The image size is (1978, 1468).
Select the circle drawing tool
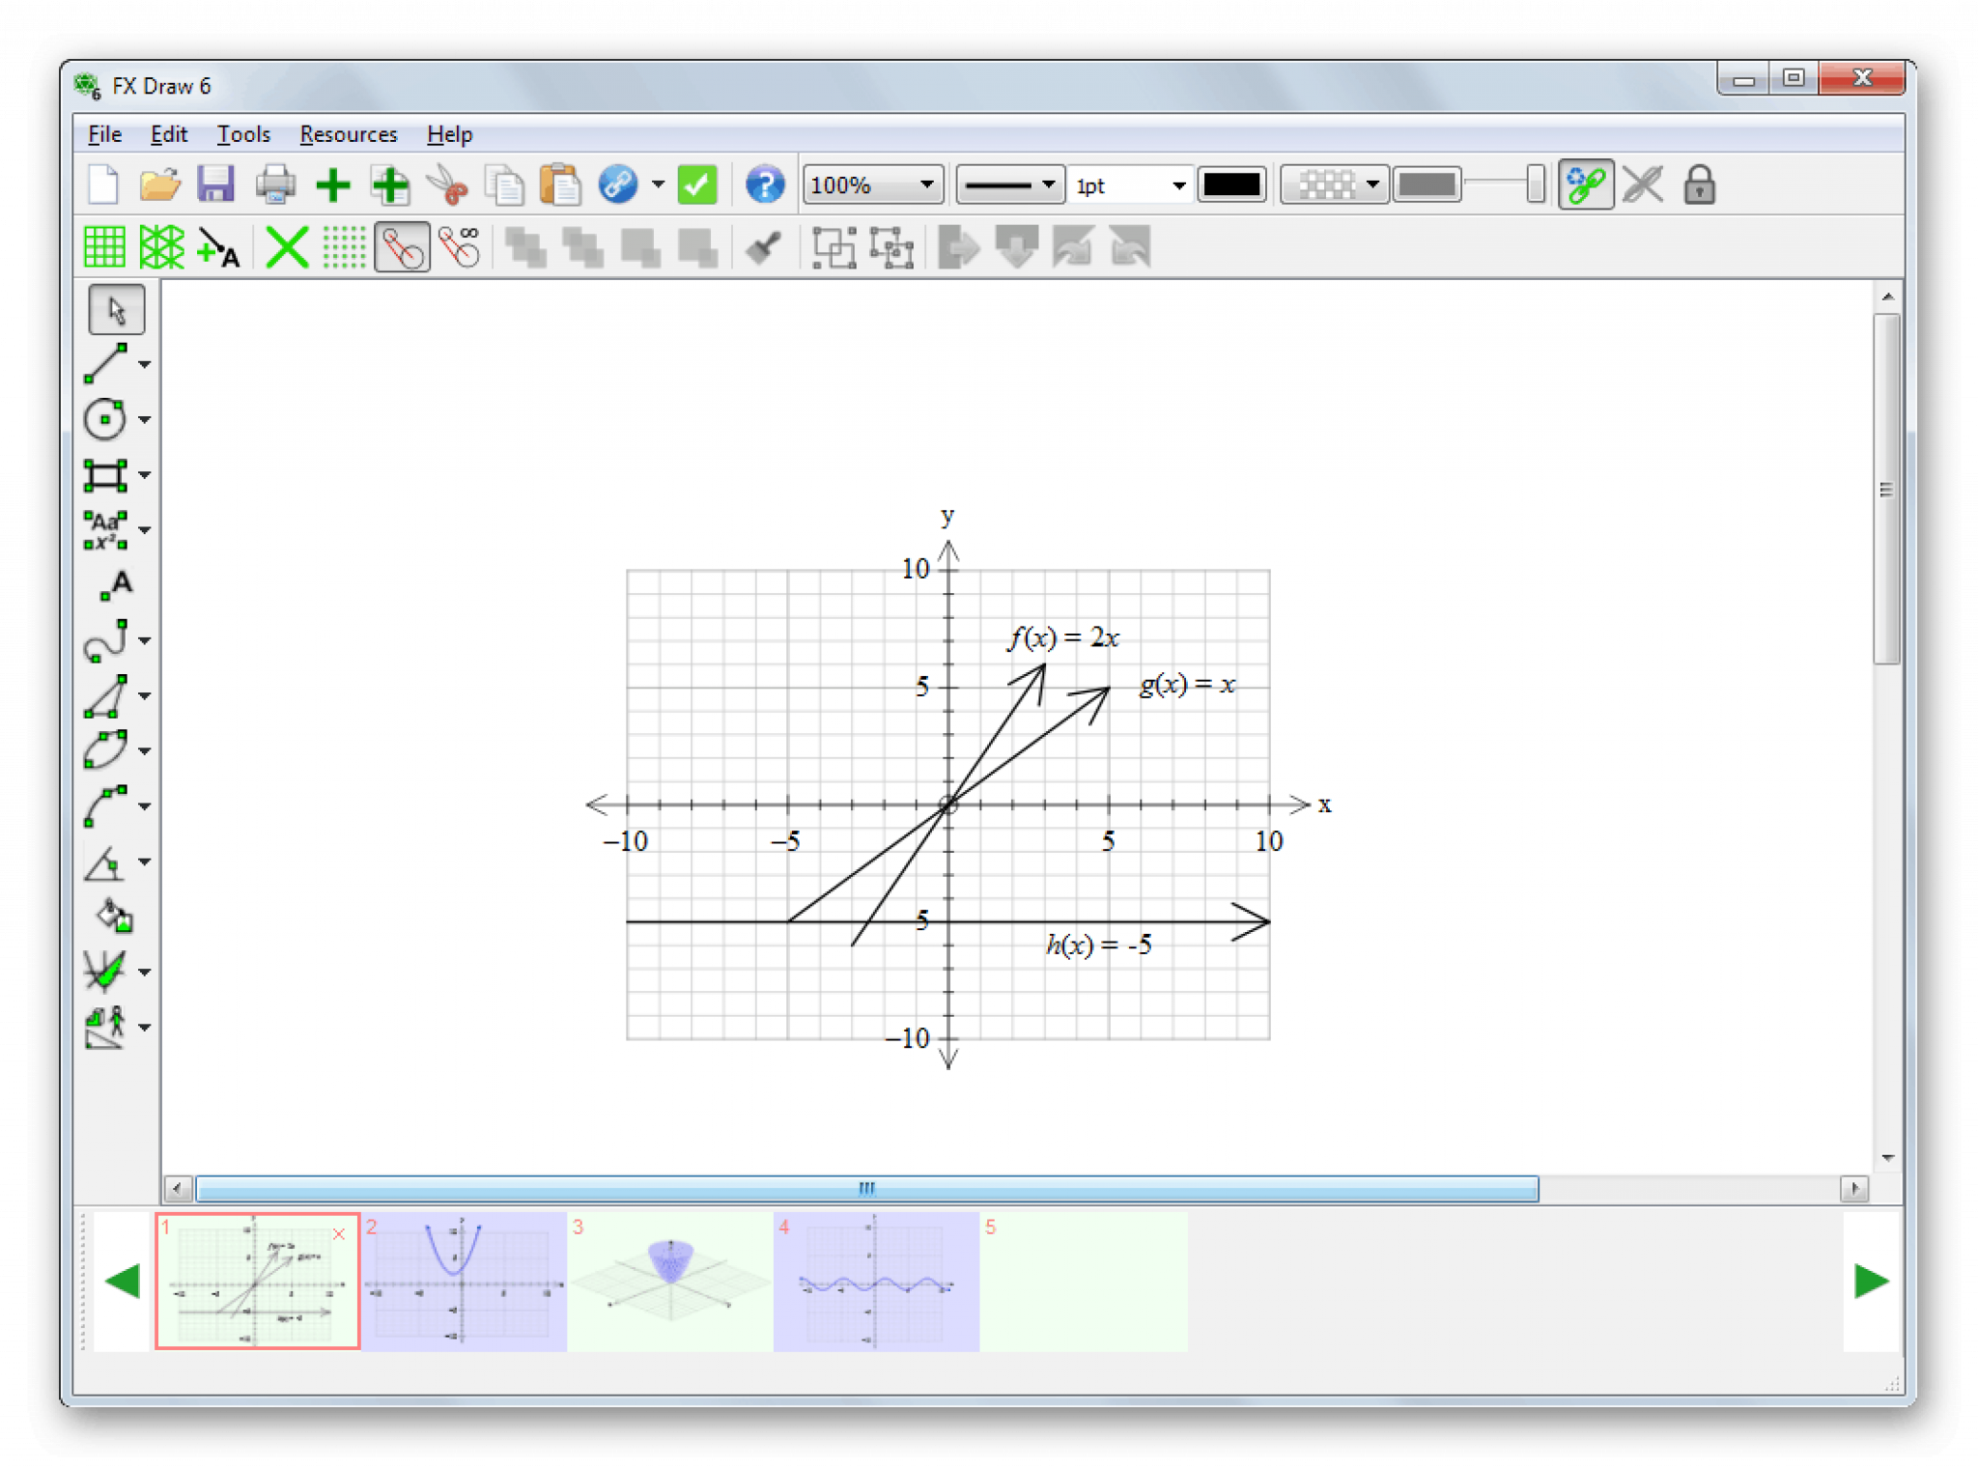(105, 419)
